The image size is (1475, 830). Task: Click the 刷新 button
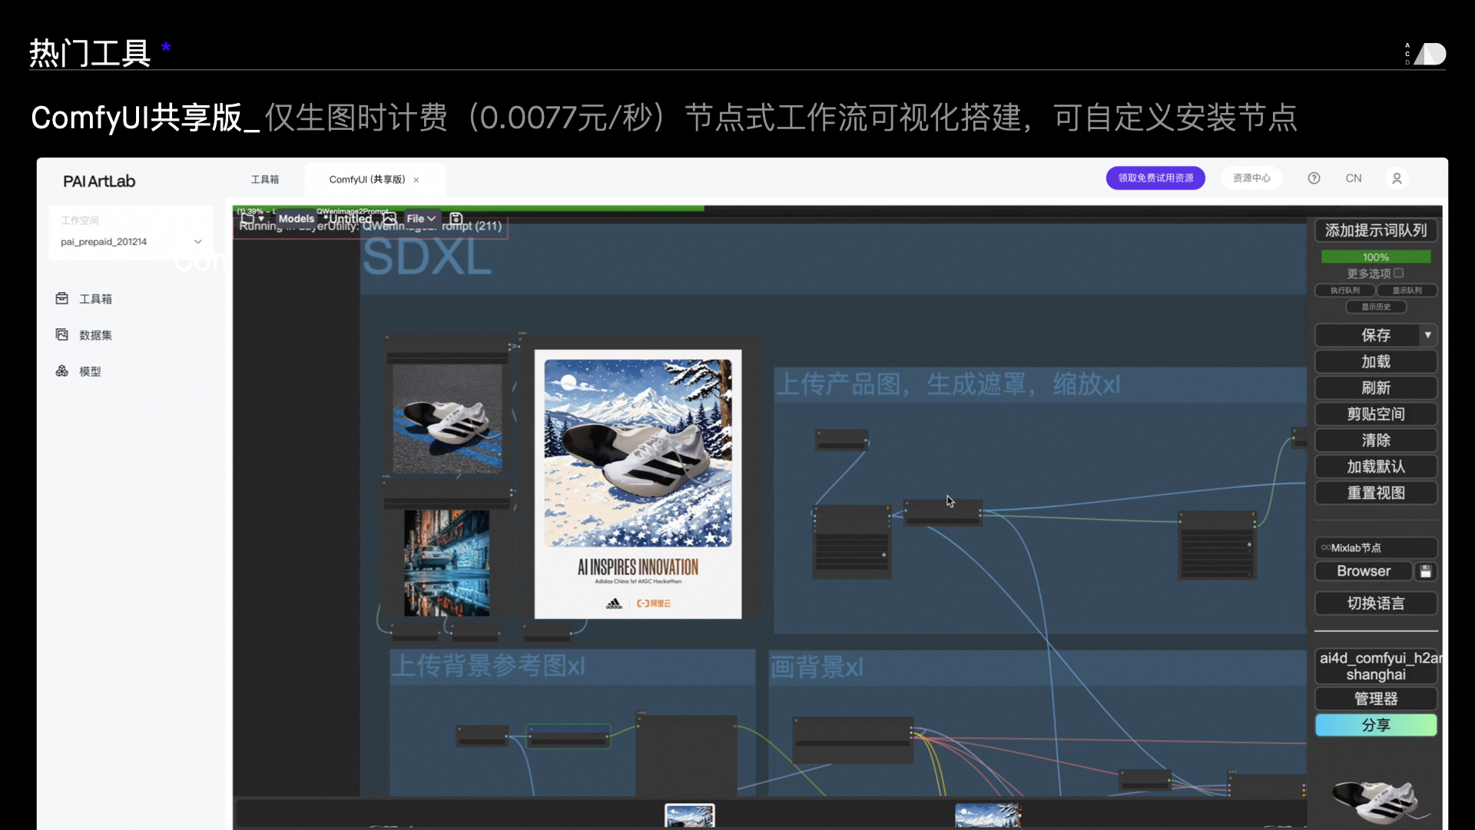(1376, 388)
